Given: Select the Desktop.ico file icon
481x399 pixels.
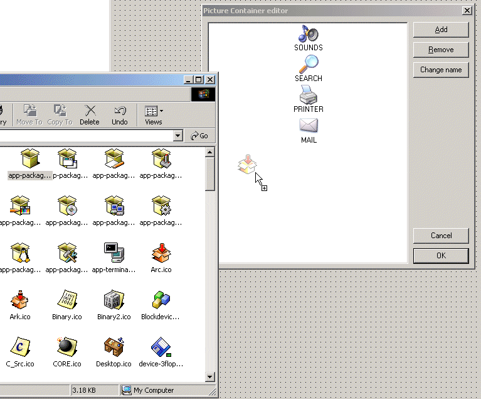Looking at the screenshot, I should tap(114, 347).
